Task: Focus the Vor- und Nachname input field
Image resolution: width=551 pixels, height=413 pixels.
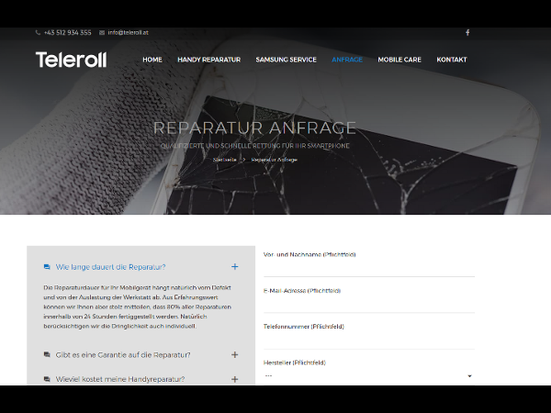Action: coord(368,267)
